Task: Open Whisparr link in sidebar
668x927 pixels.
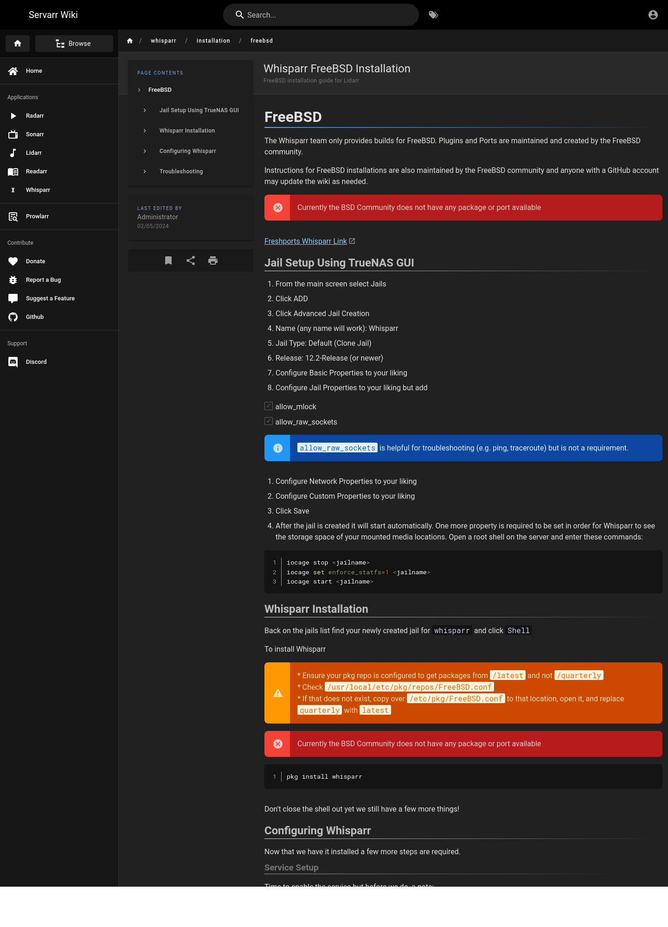Action: coord(59,190)
